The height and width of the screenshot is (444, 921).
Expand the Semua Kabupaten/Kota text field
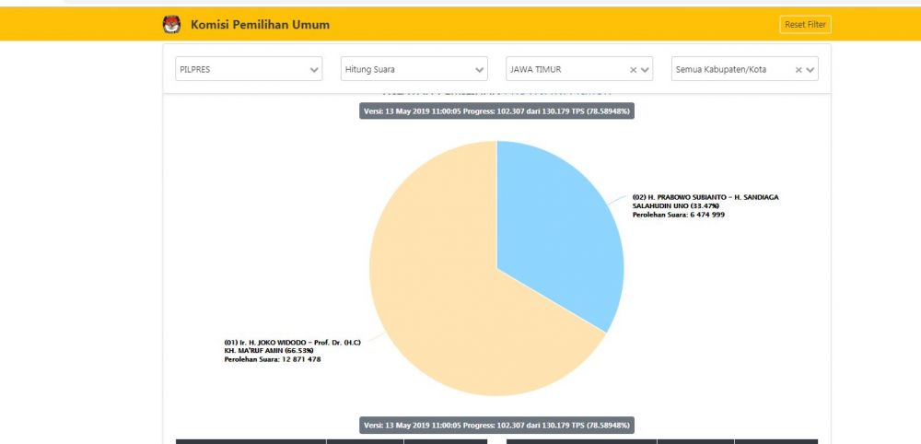point(729,69)
